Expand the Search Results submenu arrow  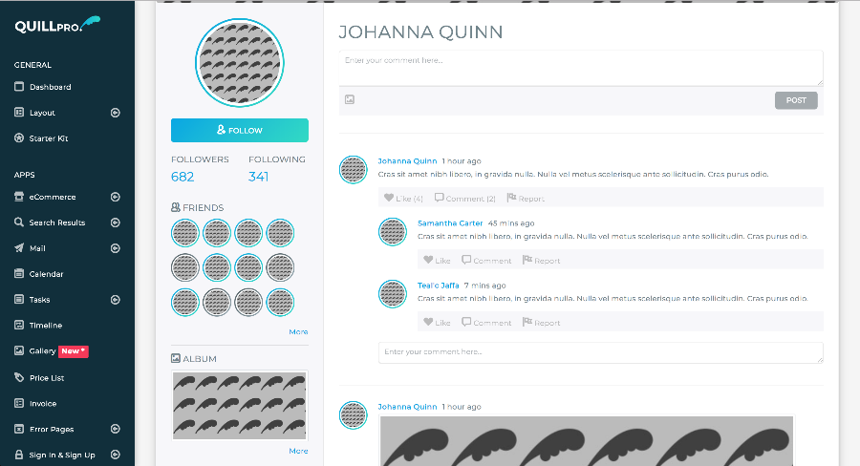tap(116, 222)
